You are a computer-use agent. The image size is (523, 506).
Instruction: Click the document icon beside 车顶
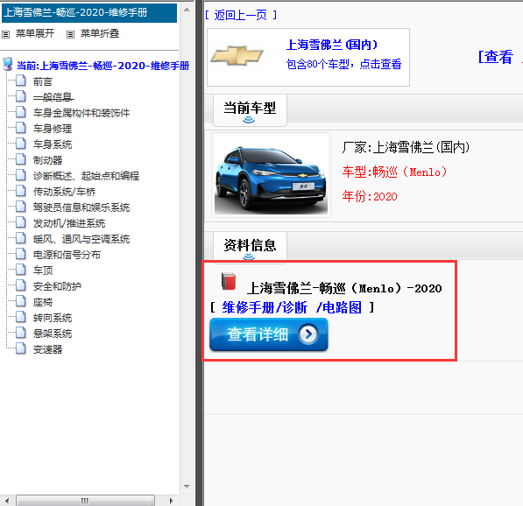[21, 270]
